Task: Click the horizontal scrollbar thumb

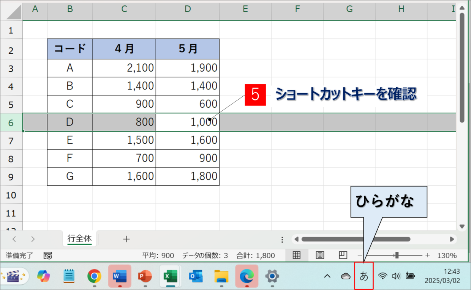Action: point(356,239)
